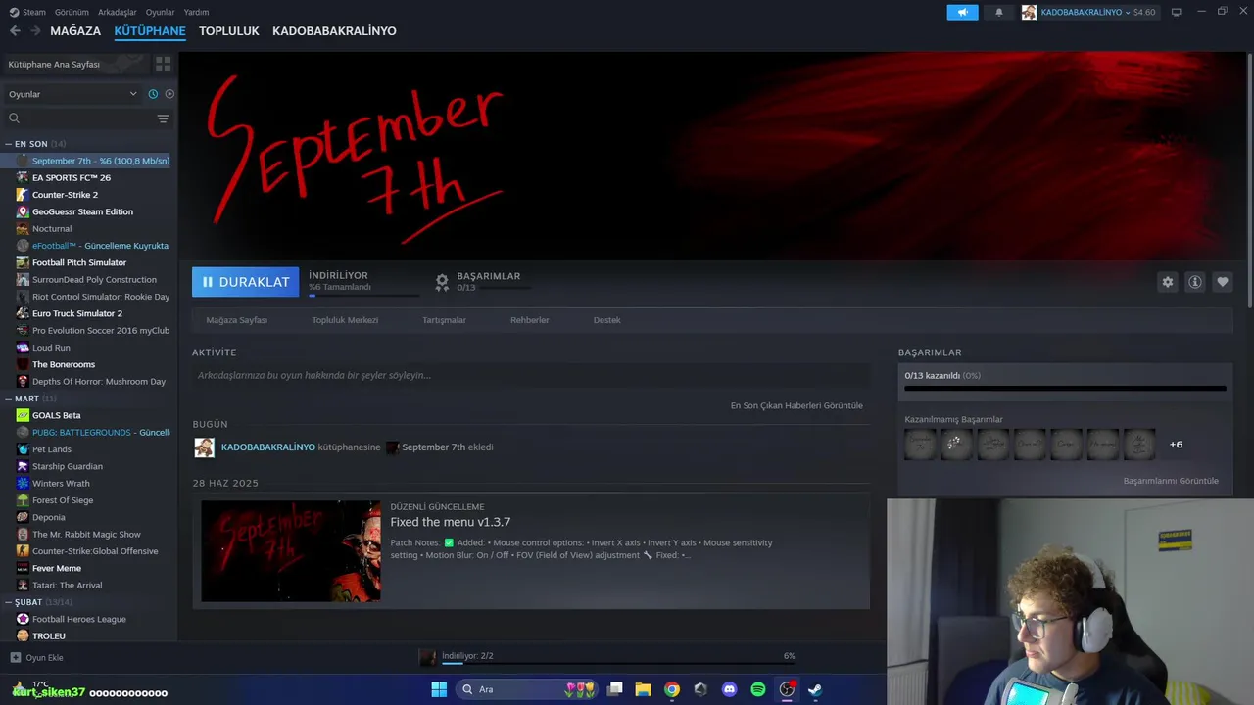Open Destek link
Viewport: 1254px width, 705px height.
click(606, 320)
